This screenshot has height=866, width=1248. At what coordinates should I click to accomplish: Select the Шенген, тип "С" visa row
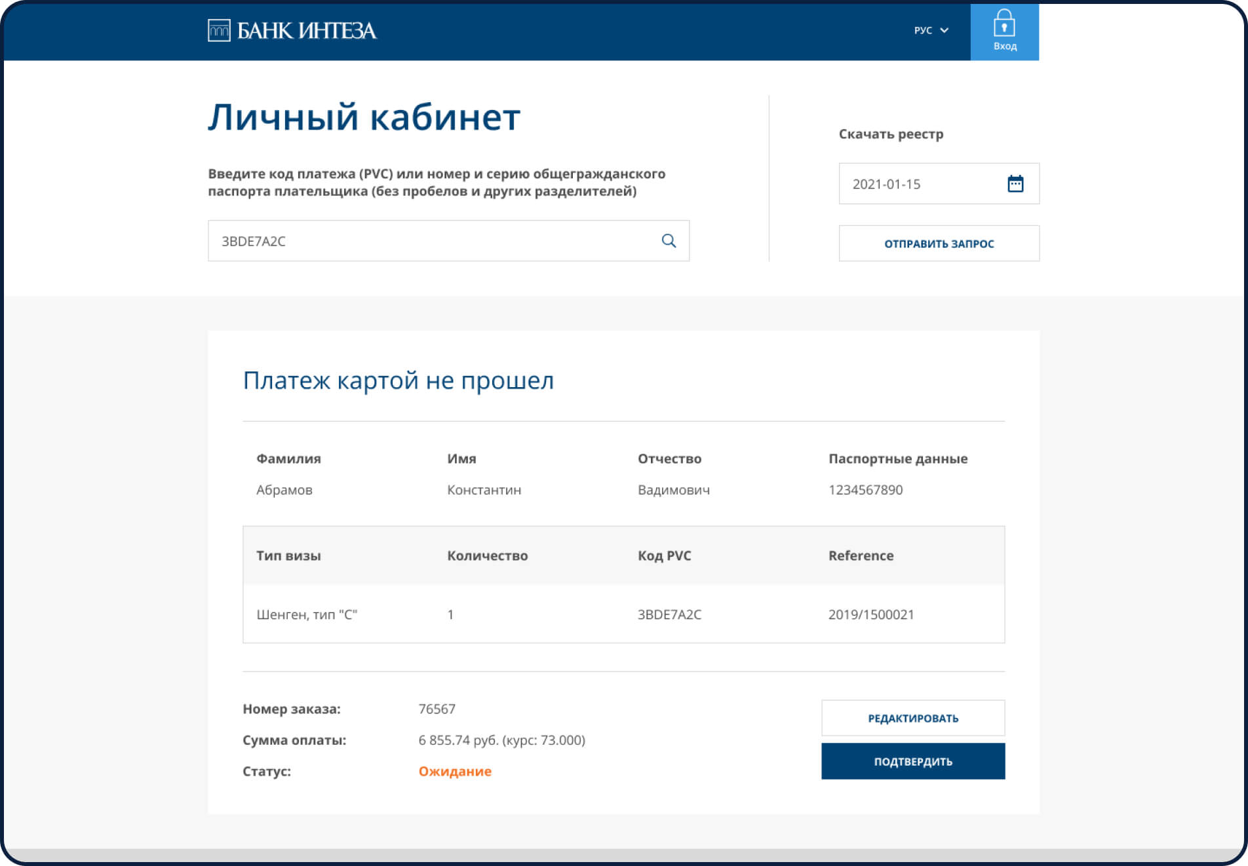click(x=306, y=614)
